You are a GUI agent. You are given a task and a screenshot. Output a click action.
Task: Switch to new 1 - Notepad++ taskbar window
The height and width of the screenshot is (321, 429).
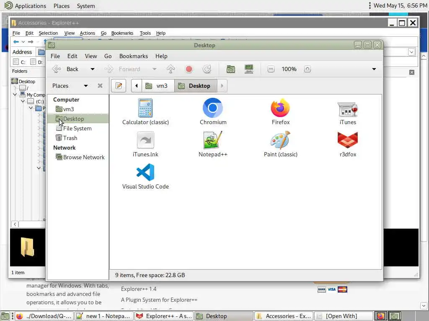pos(104,316)
